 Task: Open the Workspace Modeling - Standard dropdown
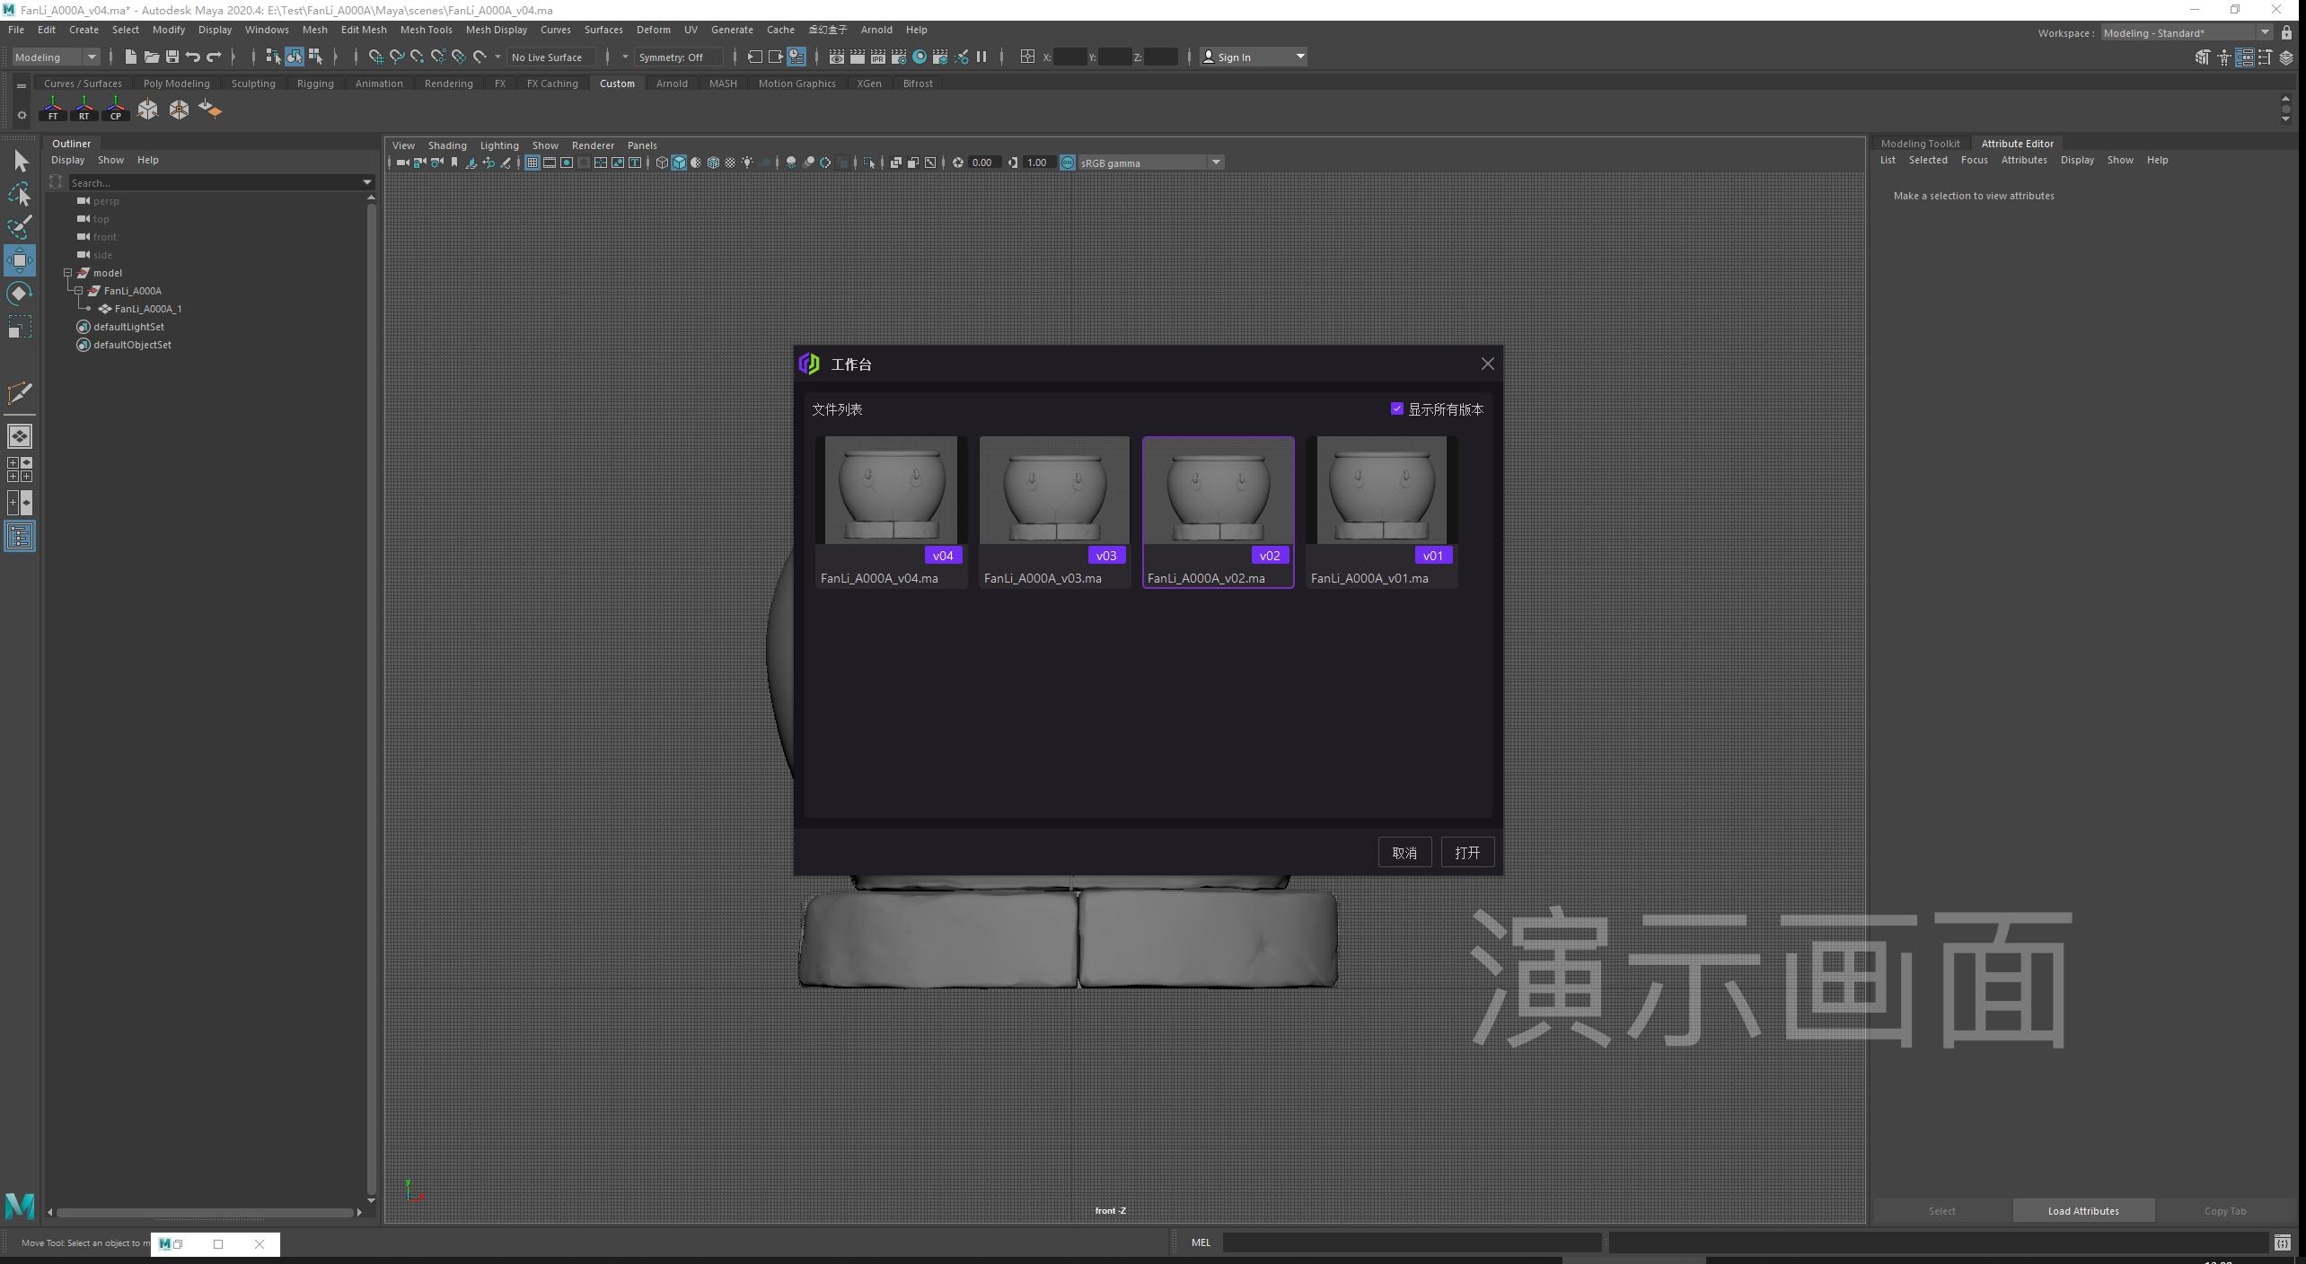coord(2186,32)
